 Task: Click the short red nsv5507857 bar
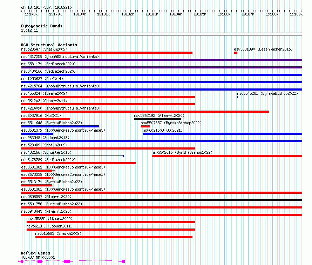[x=145, y=126]
